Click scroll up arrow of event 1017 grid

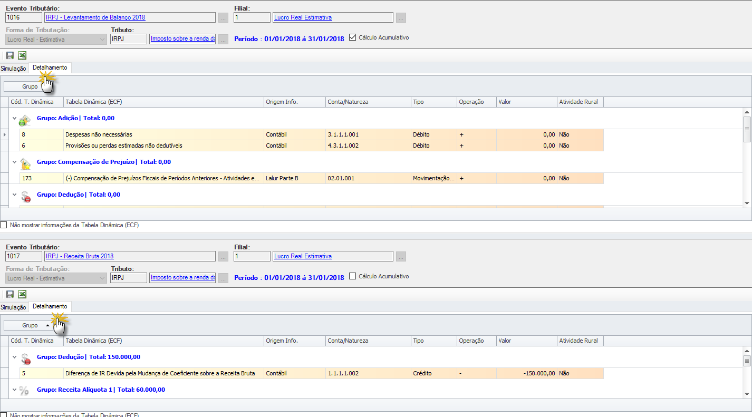pyautogui.click(x=746, y=351)
